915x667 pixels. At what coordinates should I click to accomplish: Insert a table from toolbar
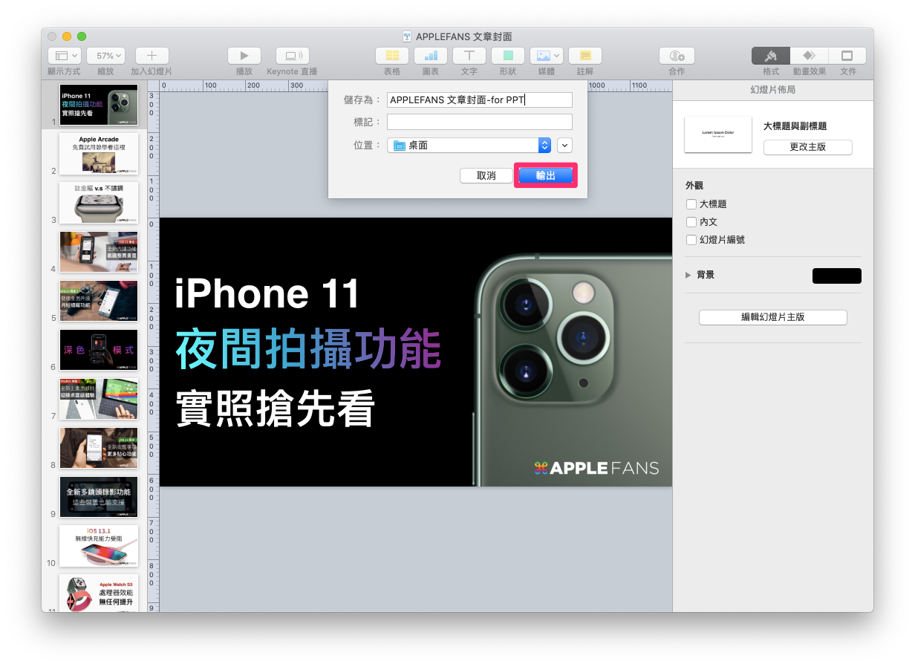pos(392,56)
